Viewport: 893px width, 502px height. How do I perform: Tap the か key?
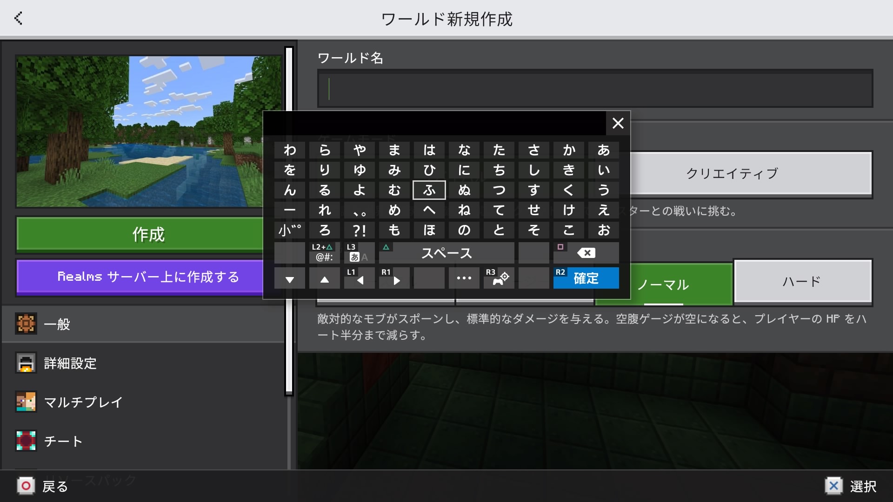point(568,150)
